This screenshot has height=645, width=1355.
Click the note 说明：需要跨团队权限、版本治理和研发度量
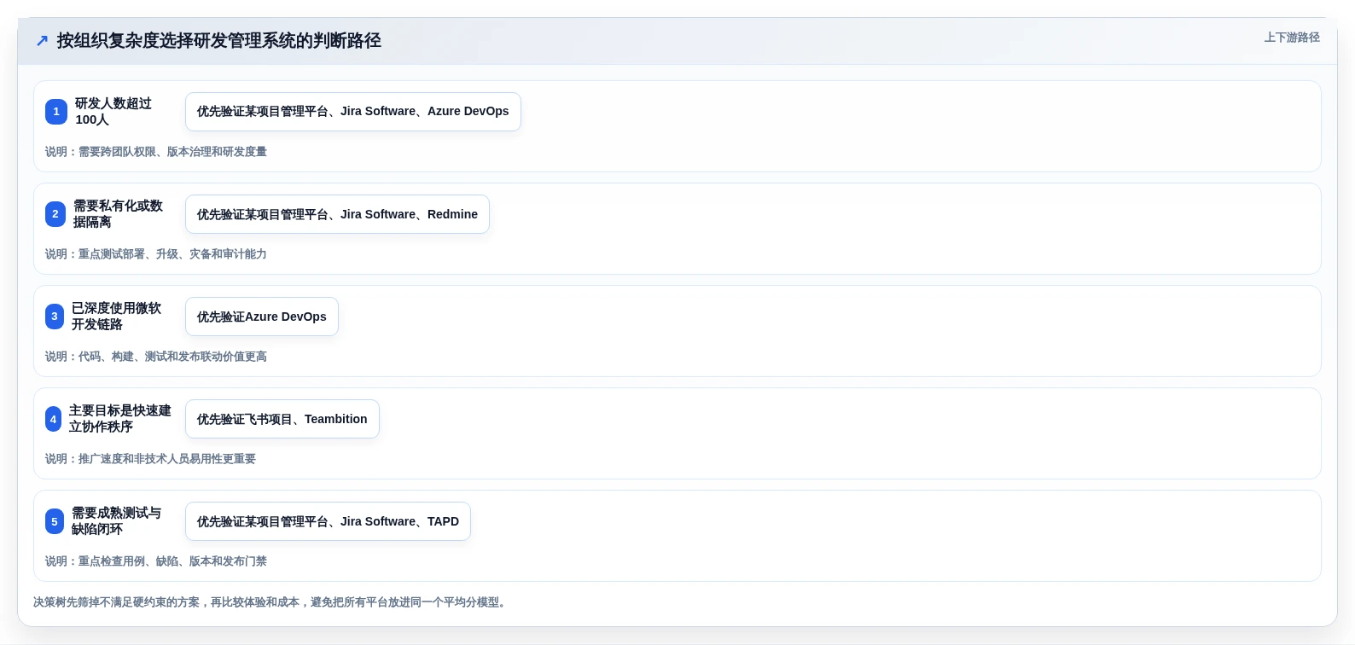(x=156, y=152)
